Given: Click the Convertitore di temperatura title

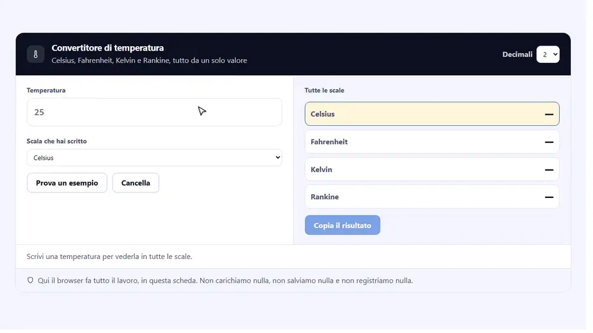Looking at the screenshot, I should click(x=107, y=48).
